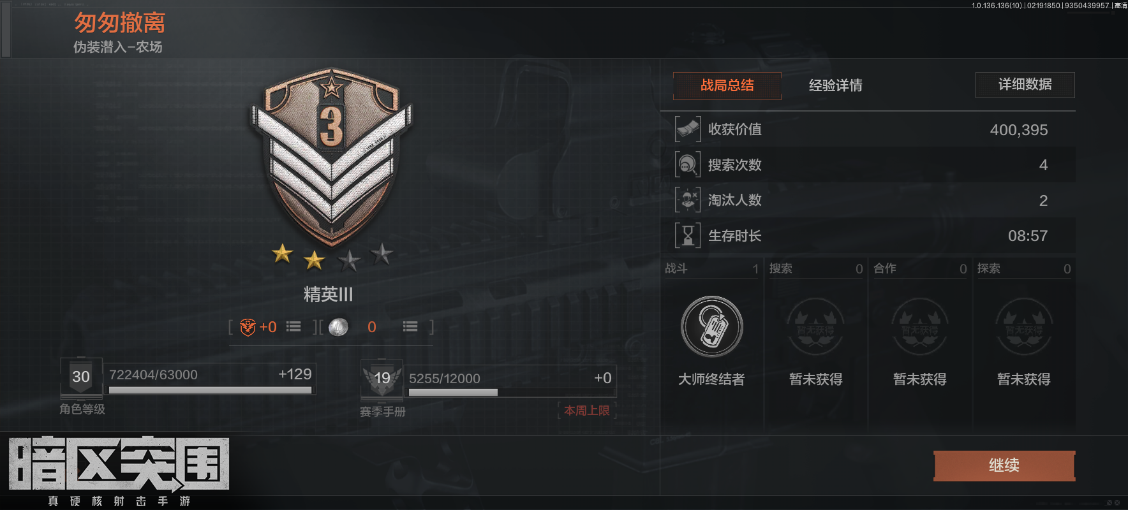Open the 详细数据 button
This screenshot has height=510, width=1128.
(1025, 85)
